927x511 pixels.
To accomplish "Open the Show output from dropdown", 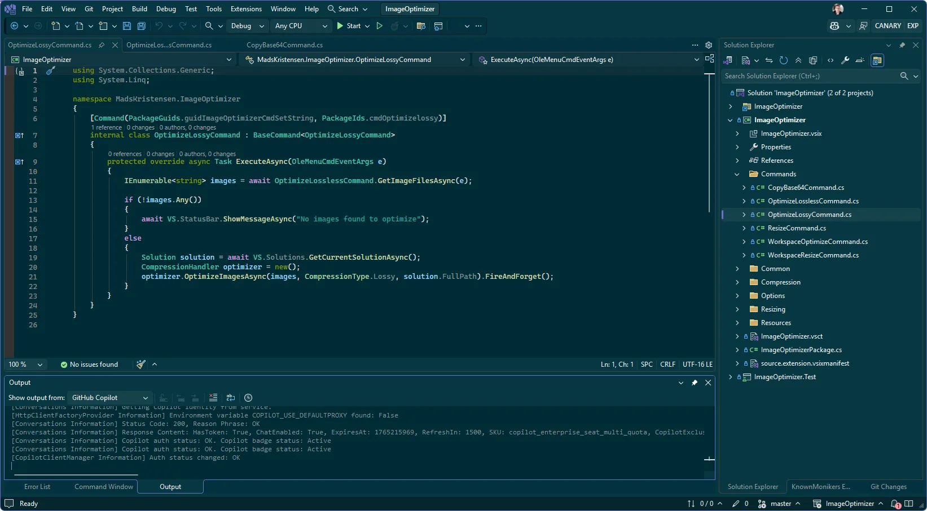I will tap(109, 398).
